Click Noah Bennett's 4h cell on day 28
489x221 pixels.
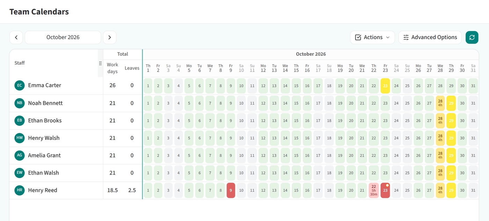pyautogui.click(x=440, y=103)
